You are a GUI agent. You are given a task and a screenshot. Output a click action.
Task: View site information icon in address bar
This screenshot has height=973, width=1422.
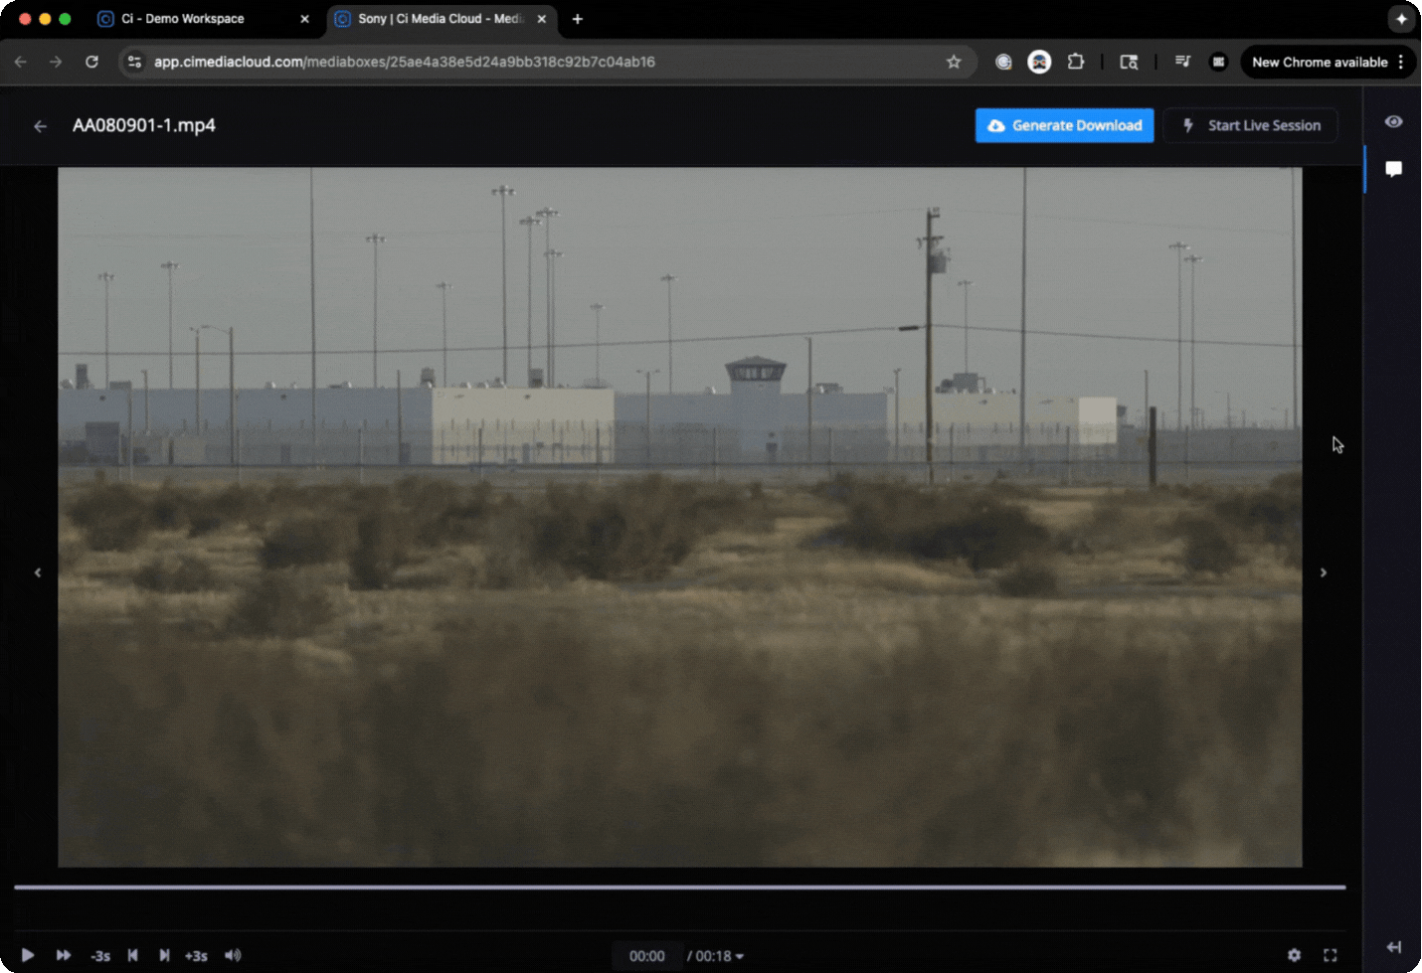[135, 62]
